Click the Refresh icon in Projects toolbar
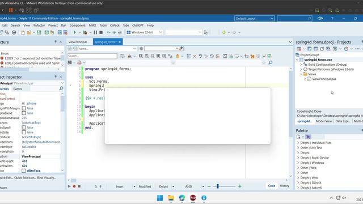Screen dimensions: 363x204 coord(322,49)
